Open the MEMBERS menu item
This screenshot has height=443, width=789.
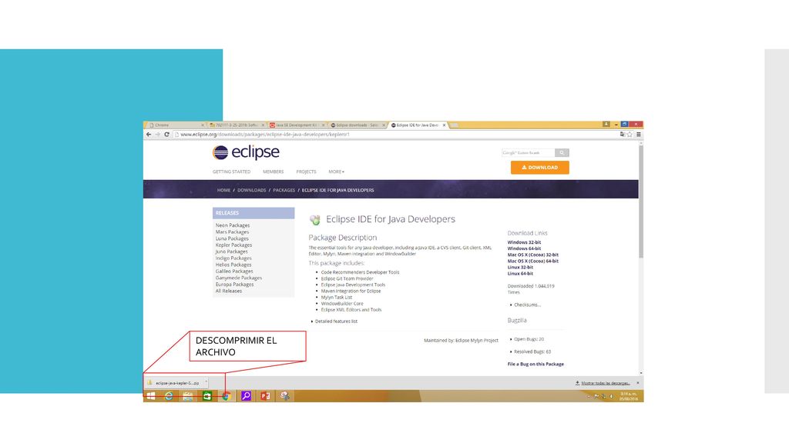tap(274, 172)
